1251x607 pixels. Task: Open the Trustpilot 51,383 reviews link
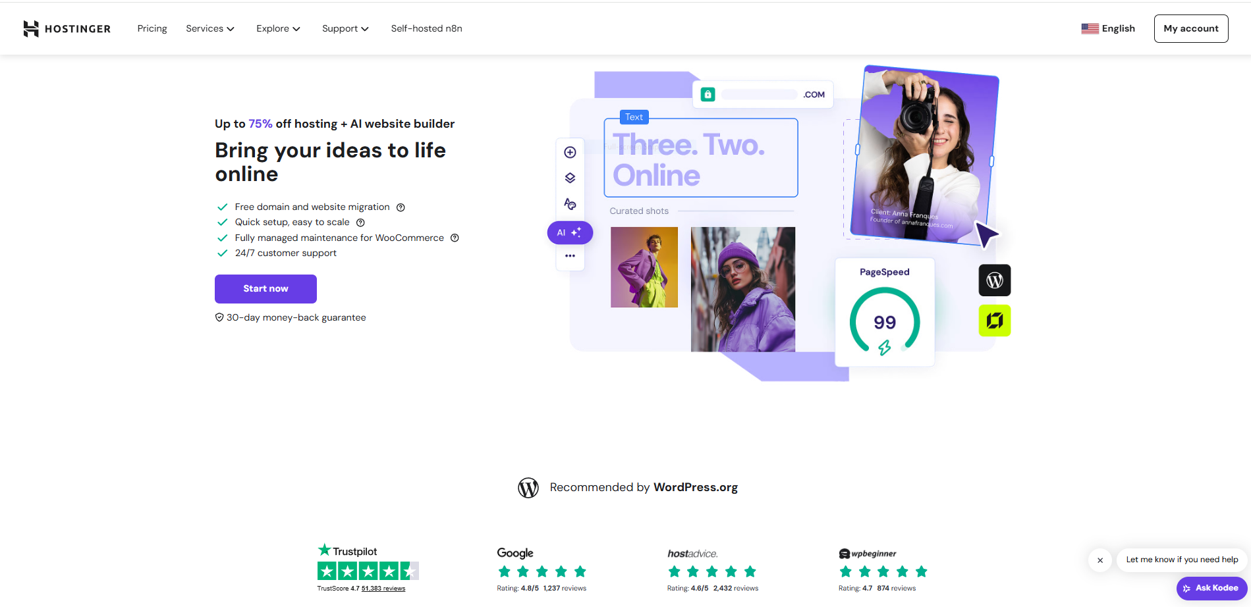383,589
